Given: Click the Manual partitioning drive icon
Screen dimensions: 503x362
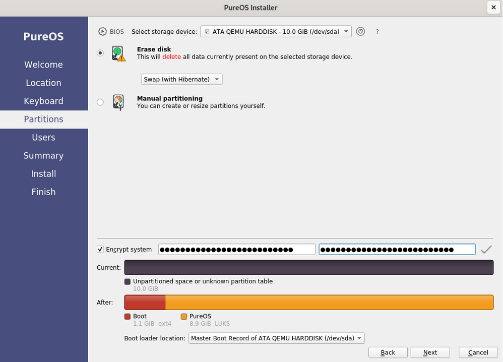Looking at the screenshot, I should tap(118, 102).
